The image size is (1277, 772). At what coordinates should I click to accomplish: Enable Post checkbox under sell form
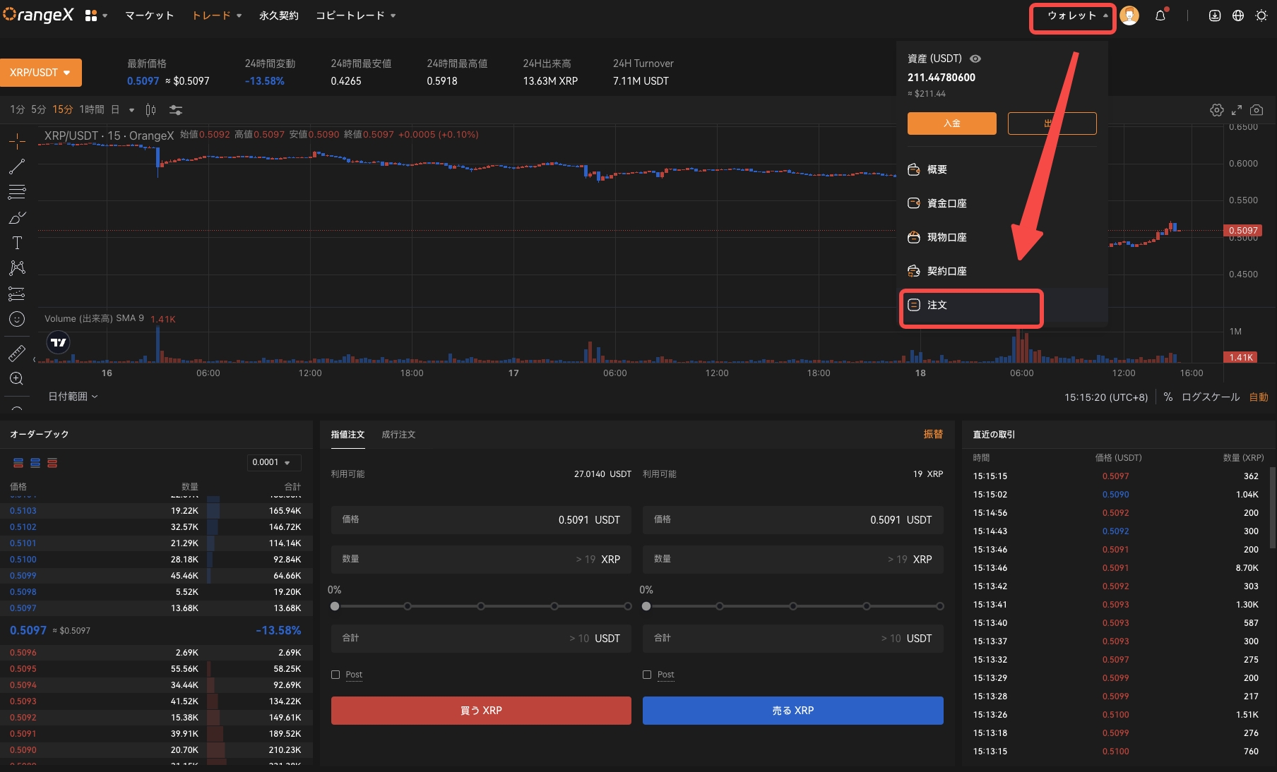click(647, 675)
